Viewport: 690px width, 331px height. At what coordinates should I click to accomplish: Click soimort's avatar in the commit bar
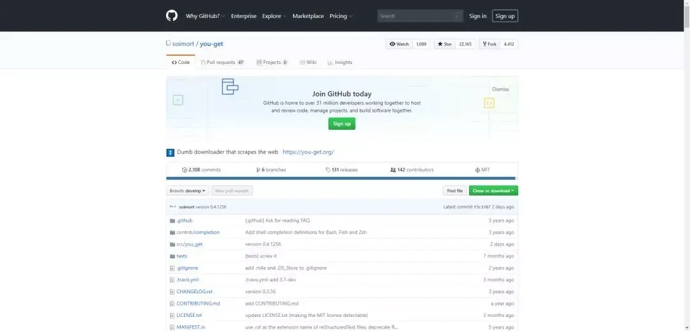click(173, 207)
